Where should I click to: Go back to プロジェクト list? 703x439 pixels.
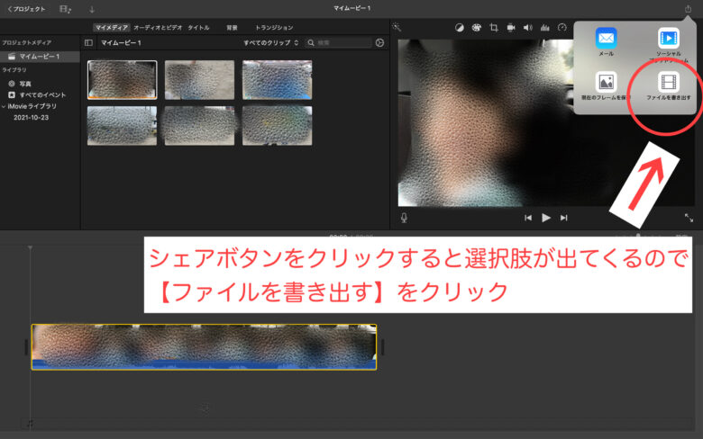[25, 9]
